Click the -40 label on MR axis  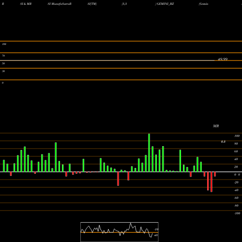[x=236, y=190]
